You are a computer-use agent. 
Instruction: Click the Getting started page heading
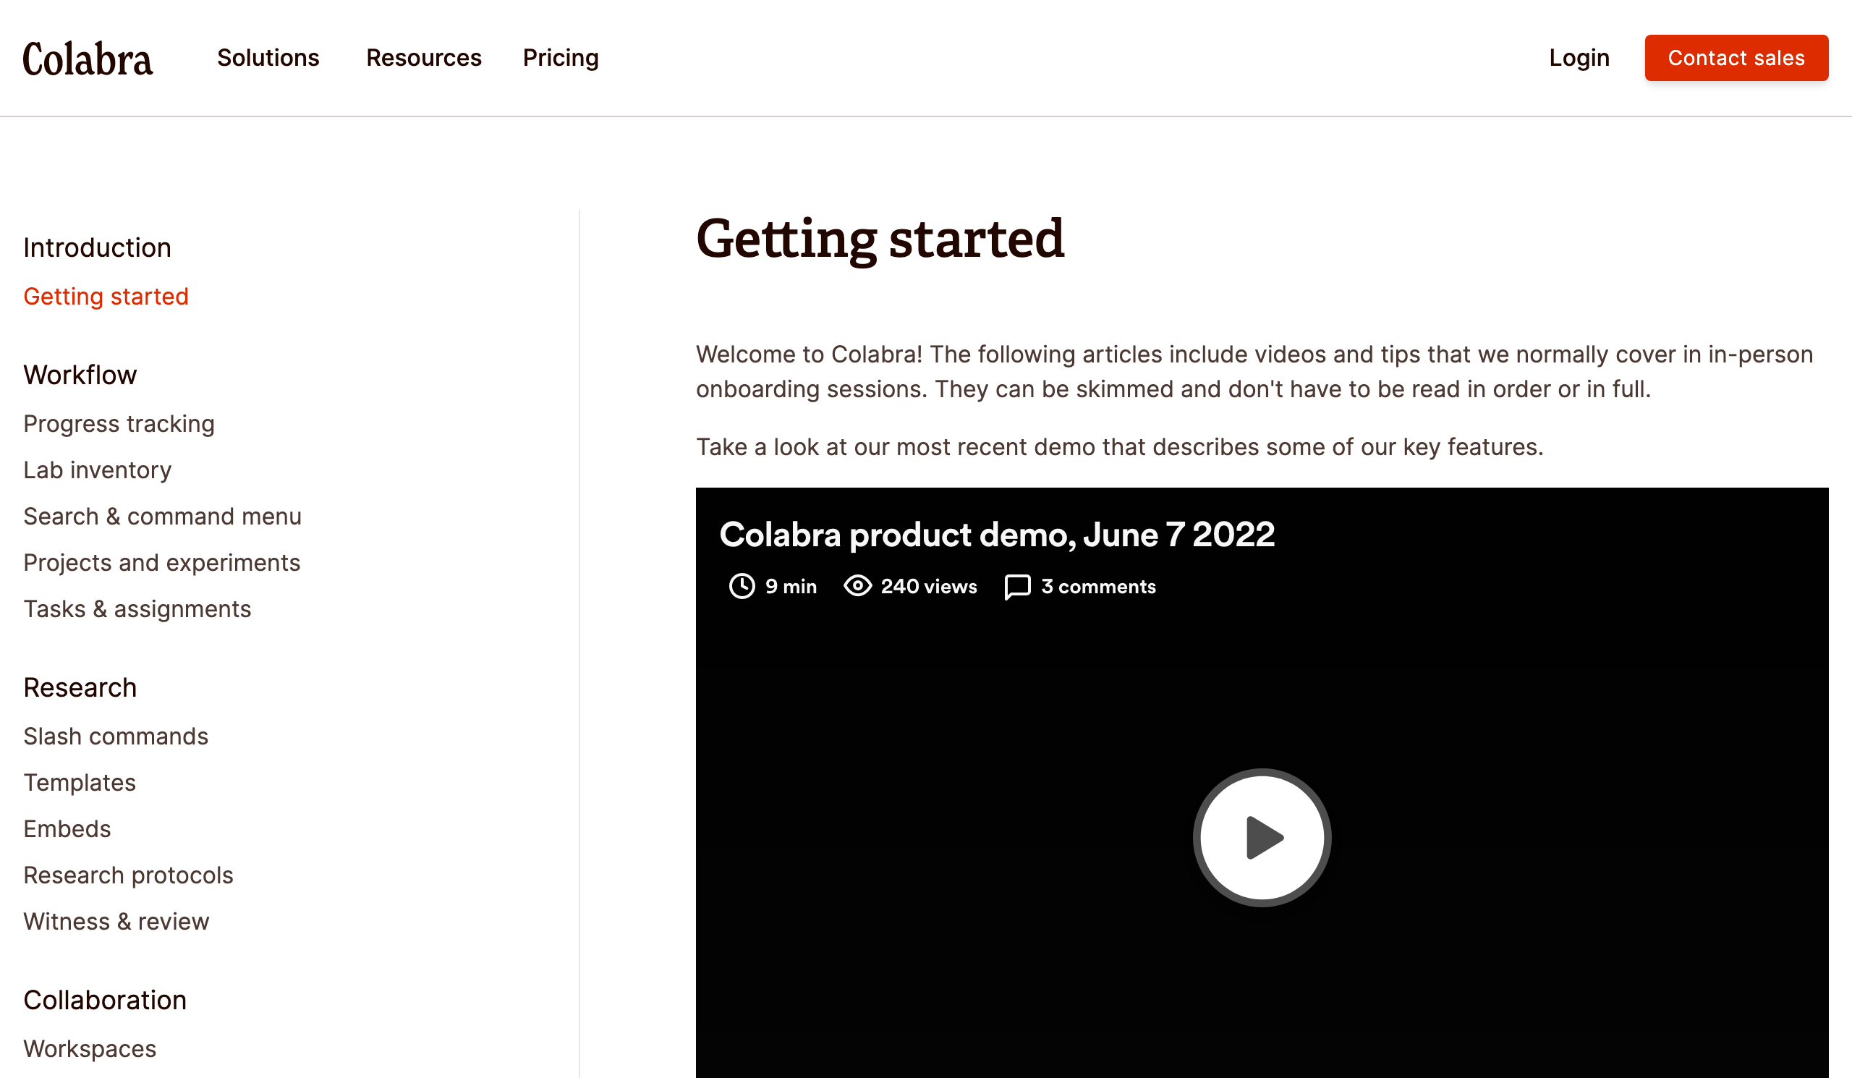(x=880, y=240)
